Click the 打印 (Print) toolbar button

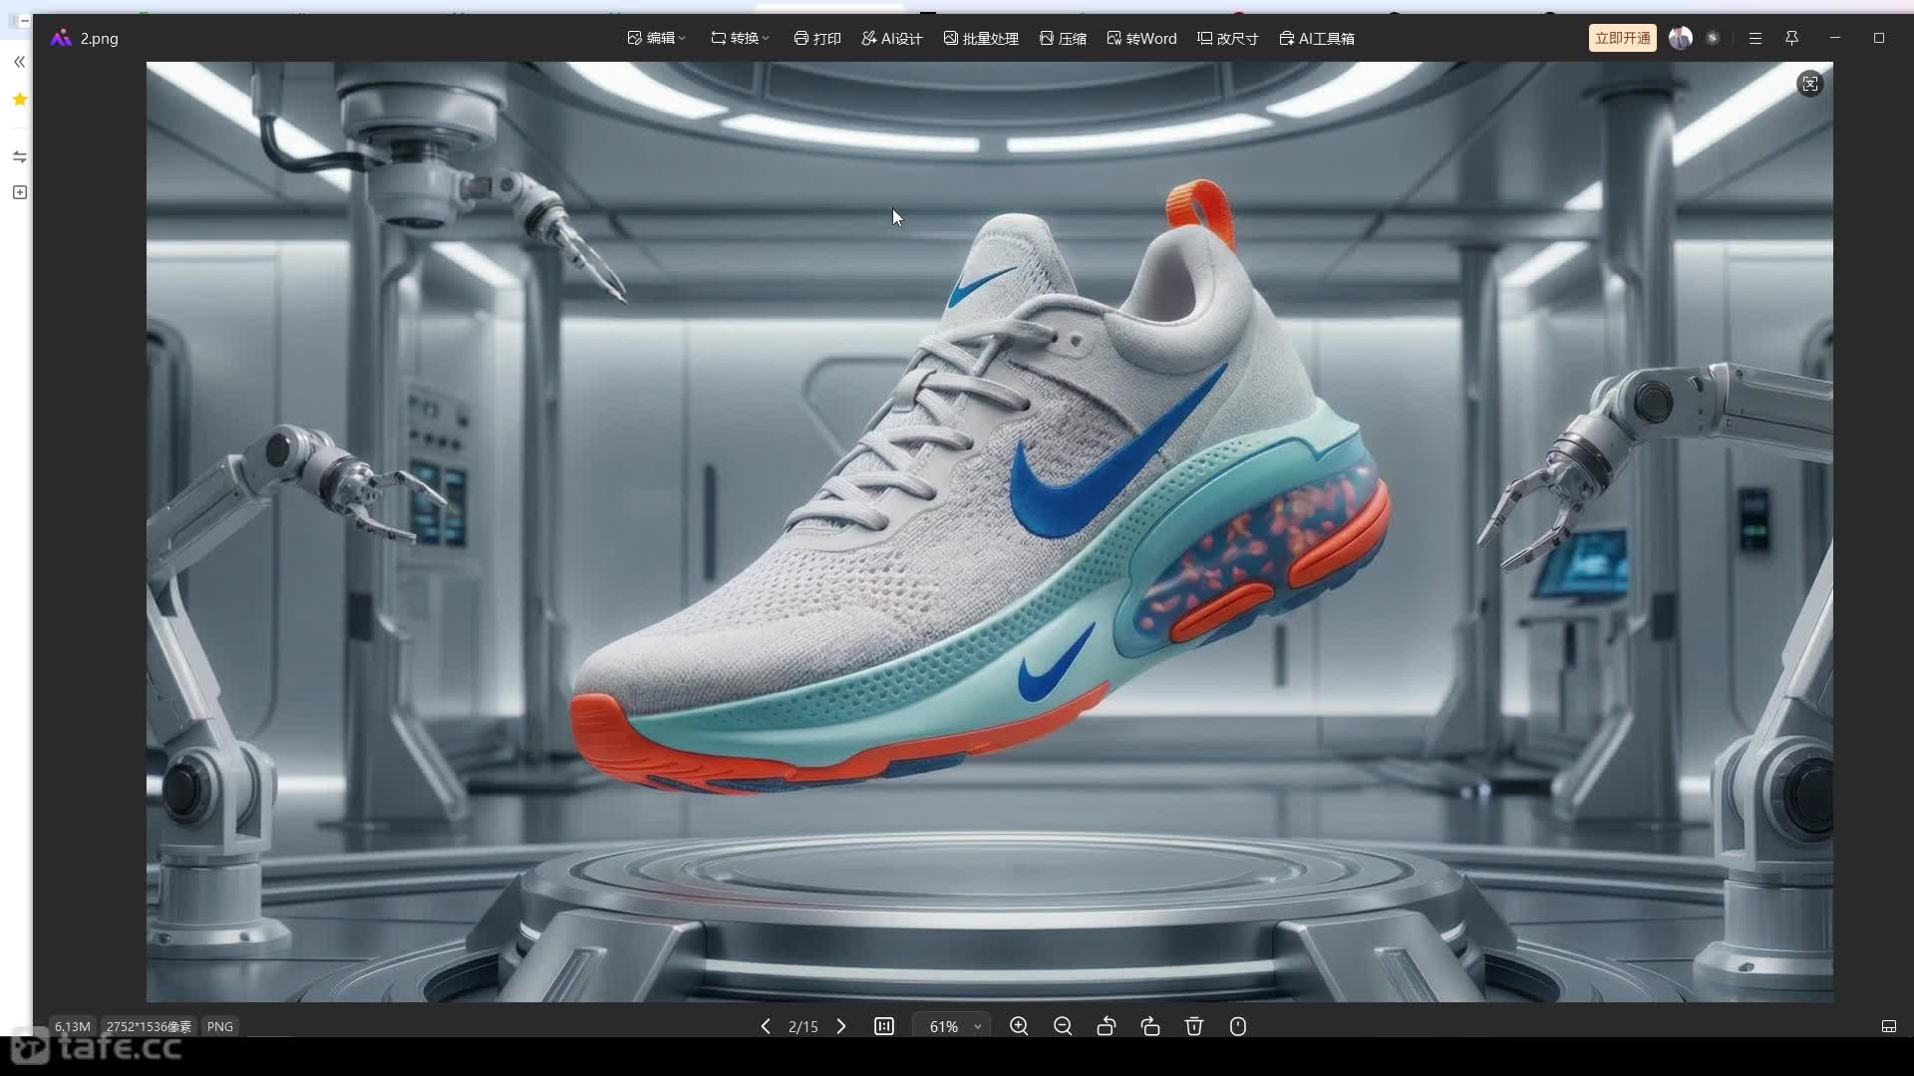coord(817,38)
